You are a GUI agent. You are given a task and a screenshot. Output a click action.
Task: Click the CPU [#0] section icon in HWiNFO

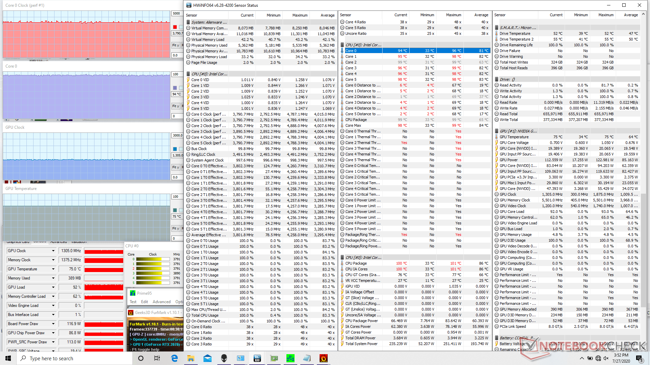pos(342,45)
